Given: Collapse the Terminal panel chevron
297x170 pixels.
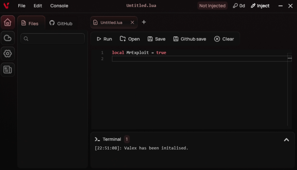Looking at the screenshot, I should coord(286,139).
